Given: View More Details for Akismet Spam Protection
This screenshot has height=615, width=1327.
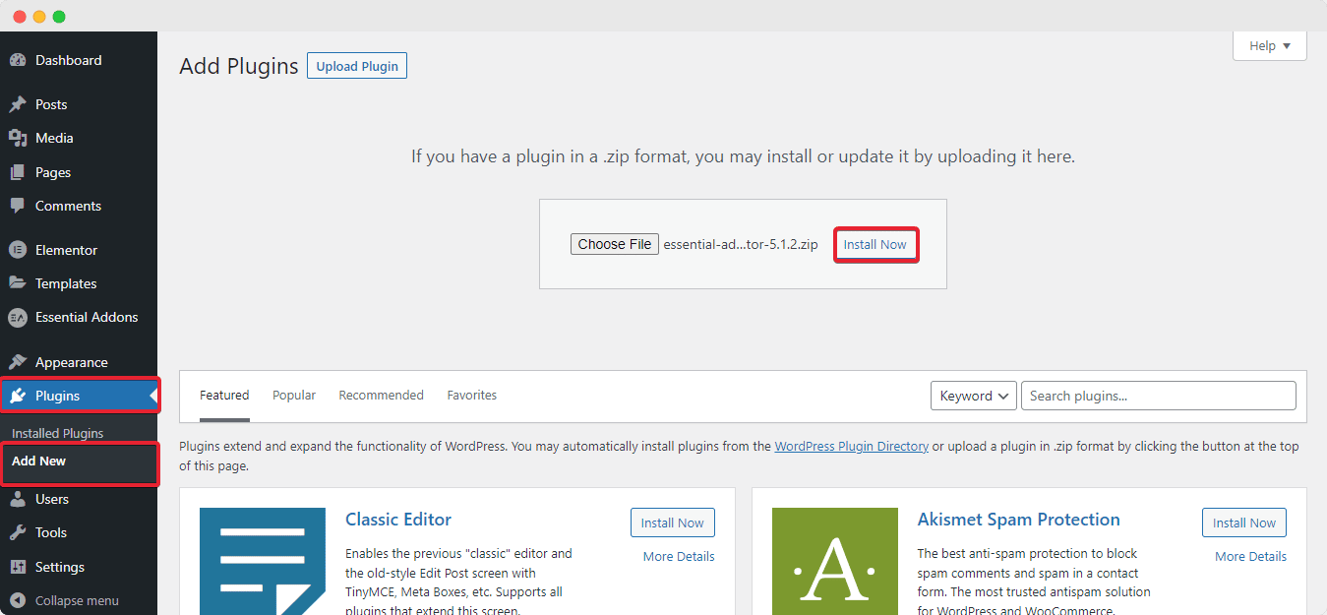Looking at the screenshot, I should 1250,556.
